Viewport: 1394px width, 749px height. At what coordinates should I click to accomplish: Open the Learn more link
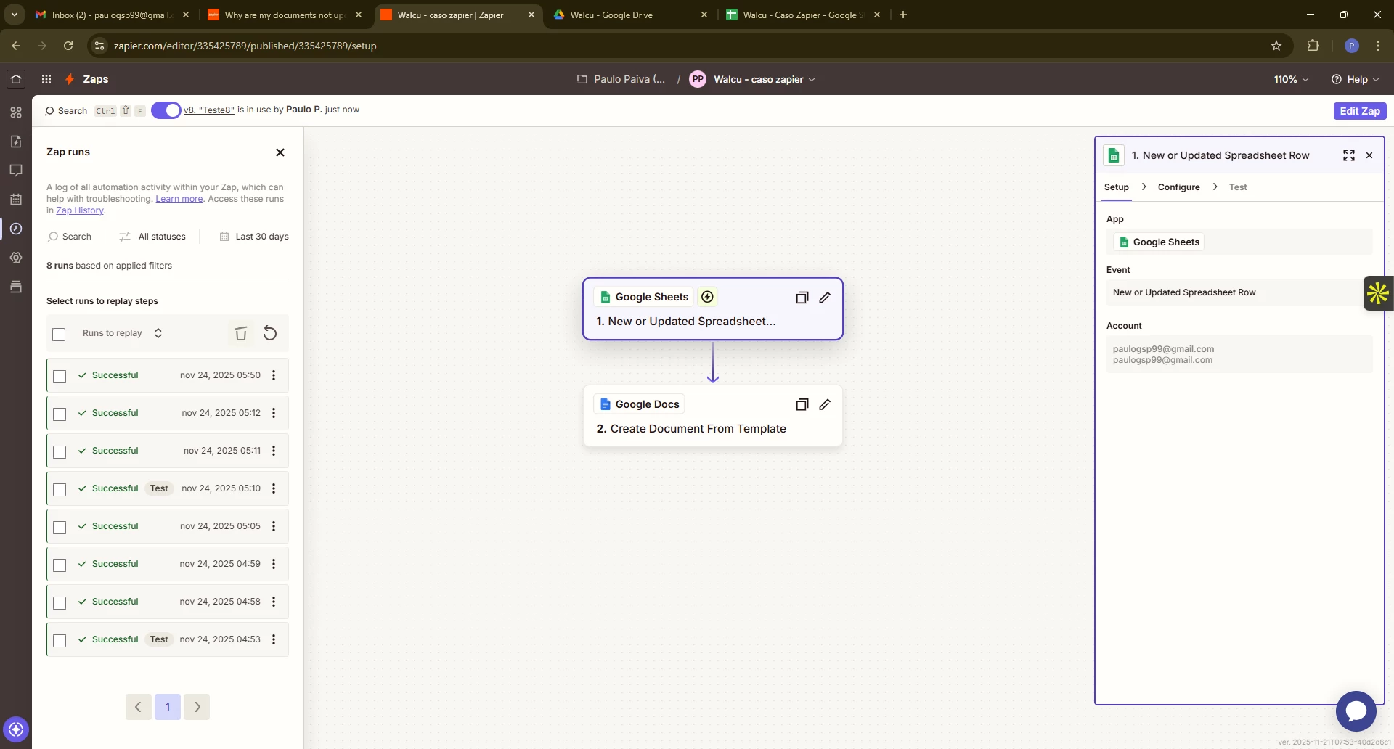[x=179, y=199]
